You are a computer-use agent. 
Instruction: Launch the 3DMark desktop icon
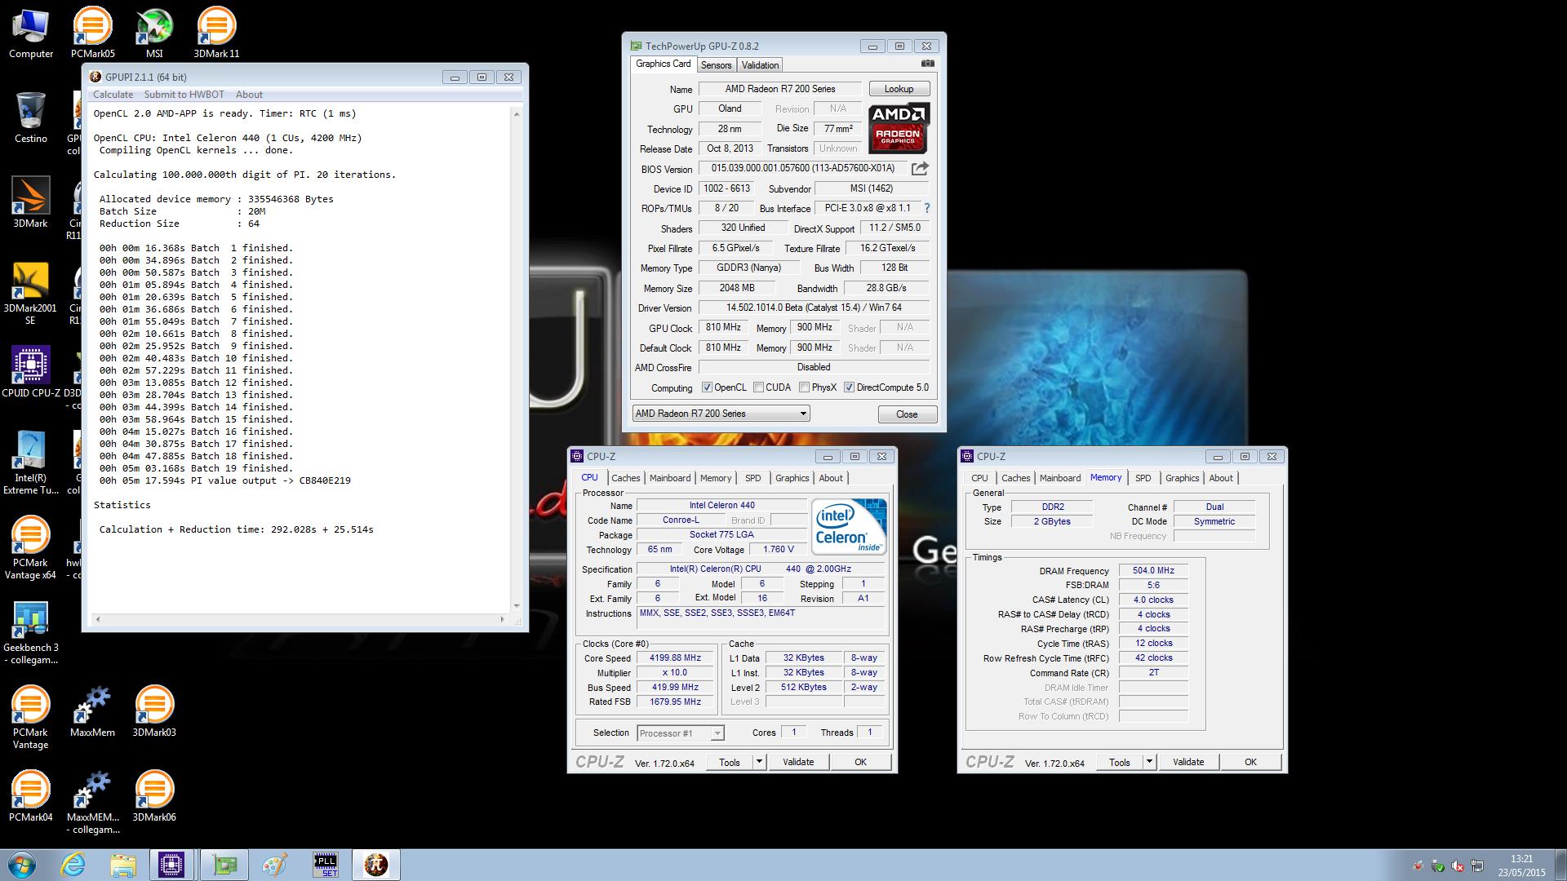point(31,203)
